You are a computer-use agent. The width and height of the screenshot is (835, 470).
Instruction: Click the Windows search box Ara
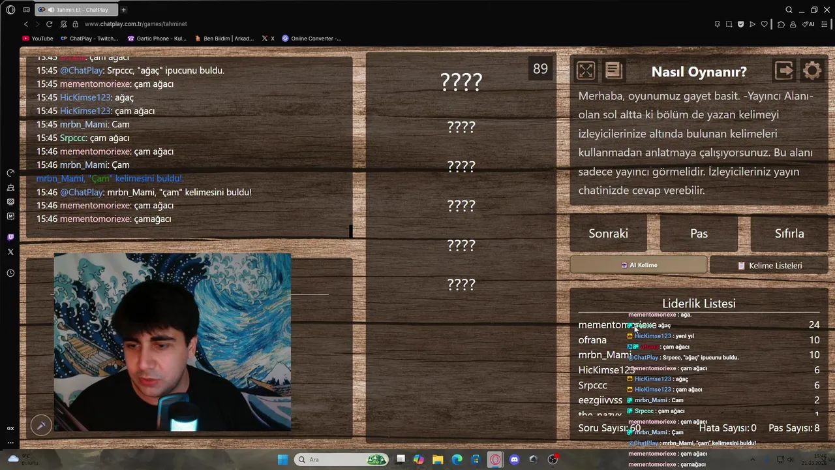[341, 460]
